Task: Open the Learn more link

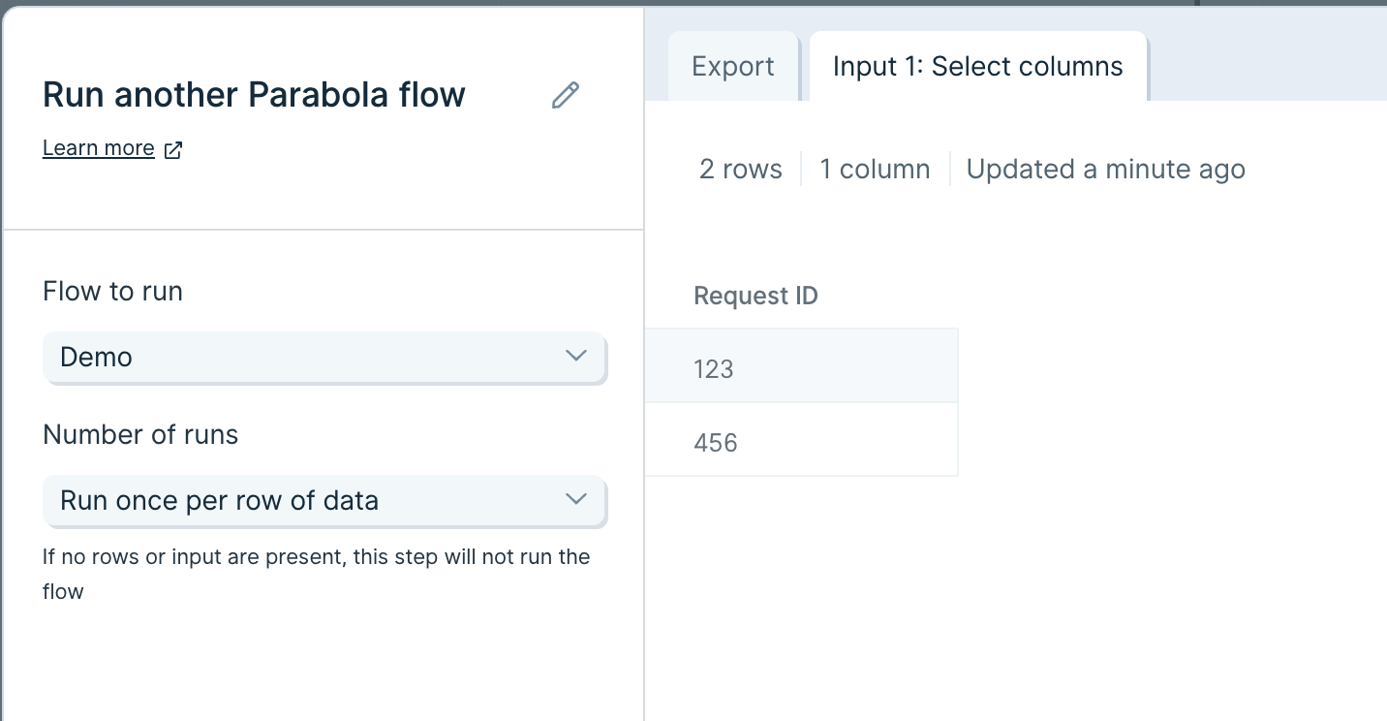Action: 99,148
